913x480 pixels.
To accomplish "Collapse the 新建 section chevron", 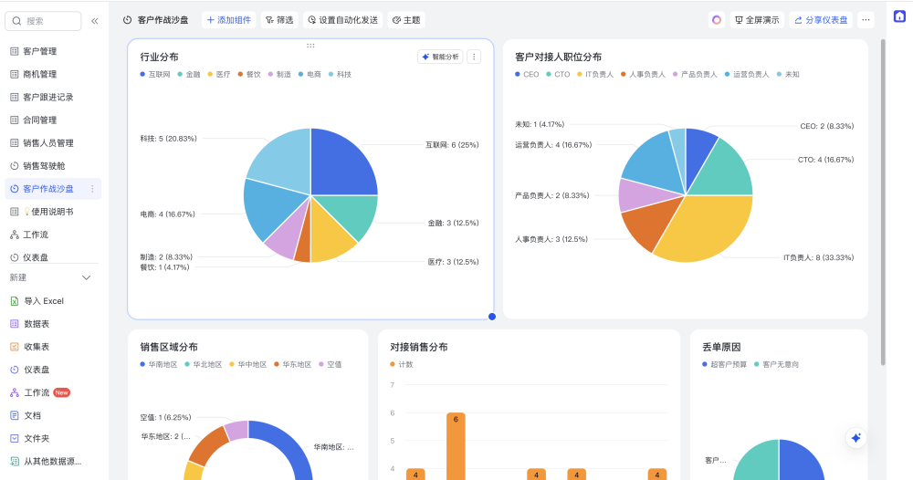I will pyautogui.click(x=86, y=277).
